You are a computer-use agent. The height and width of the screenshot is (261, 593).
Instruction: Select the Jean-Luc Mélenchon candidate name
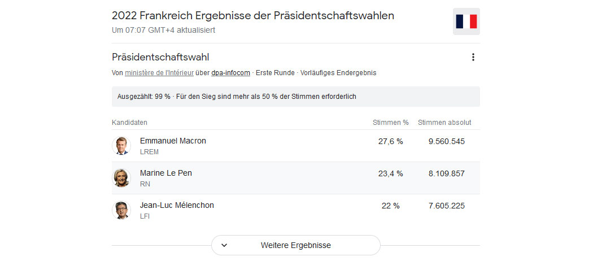(177, 205)
